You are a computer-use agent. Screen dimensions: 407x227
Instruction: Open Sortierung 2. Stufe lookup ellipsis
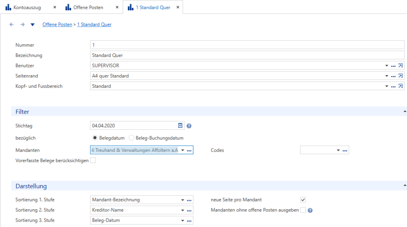click(189, 210)
